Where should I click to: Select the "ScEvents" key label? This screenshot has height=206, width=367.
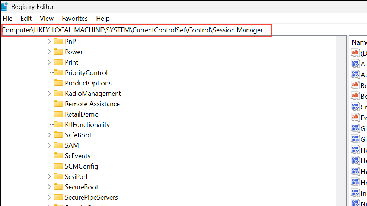77,156
